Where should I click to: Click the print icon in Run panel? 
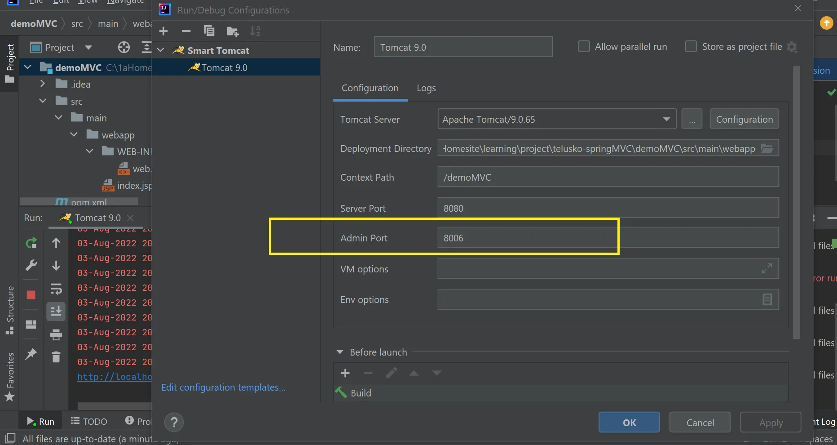point(56,334)
